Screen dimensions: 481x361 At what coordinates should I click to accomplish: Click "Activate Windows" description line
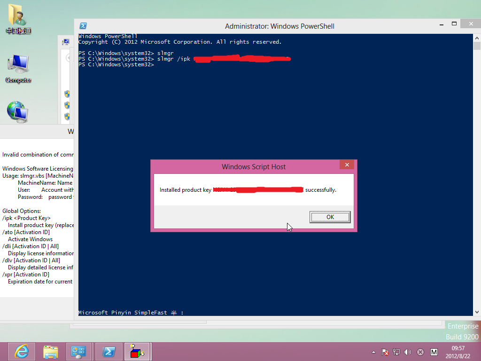(x=30, y=239)
